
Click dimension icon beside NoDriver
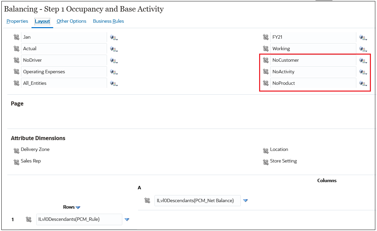[16, 60]
